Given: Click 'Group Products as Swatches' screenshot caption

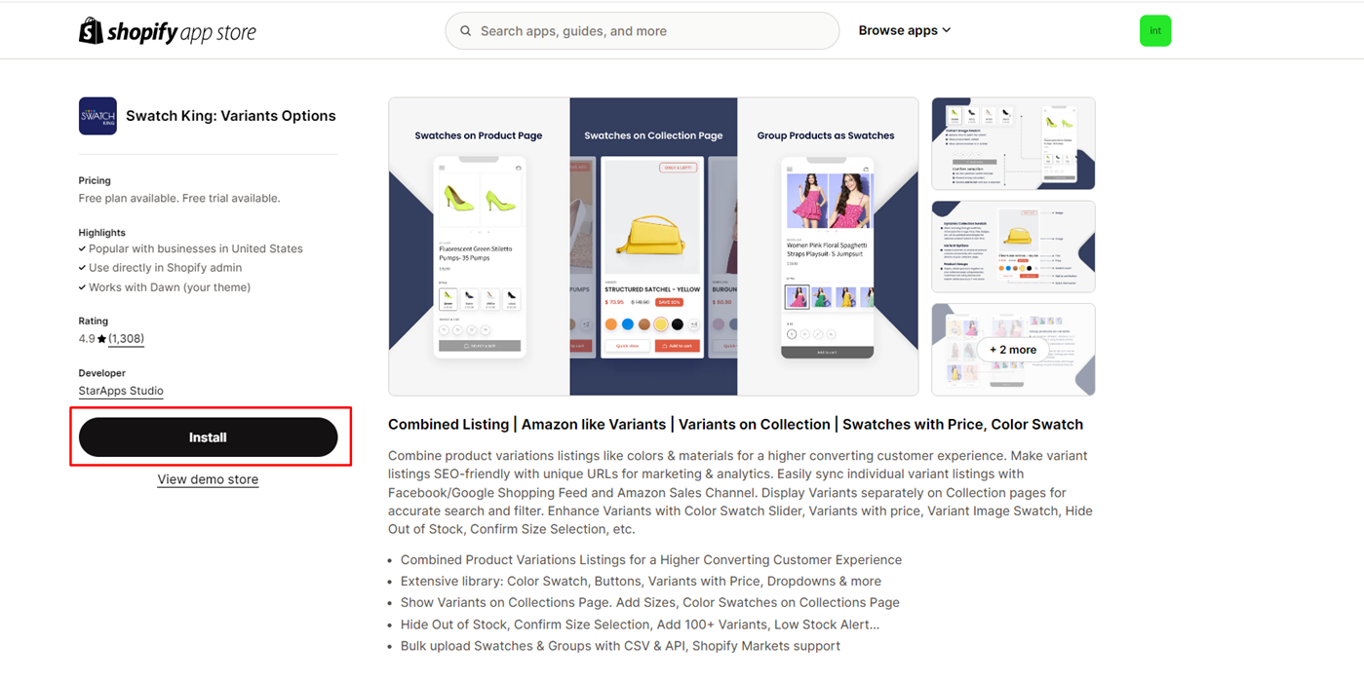Looking at the screenshot, I should coord(826,135).
